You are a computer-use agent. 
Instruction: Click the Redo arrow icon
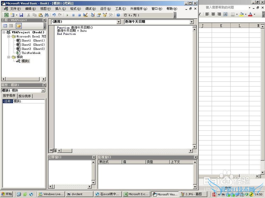click(x=60, y=15)
